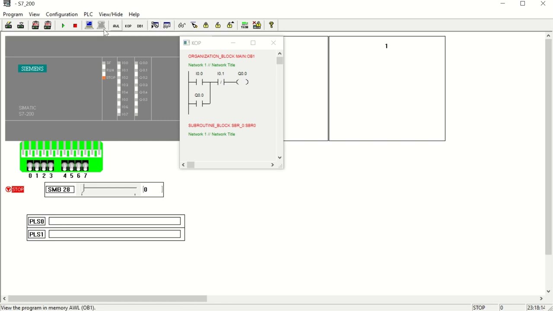This screenshot has height=311, width=553.
Task: Stop the PLC with the red square button
Action: 75,26
